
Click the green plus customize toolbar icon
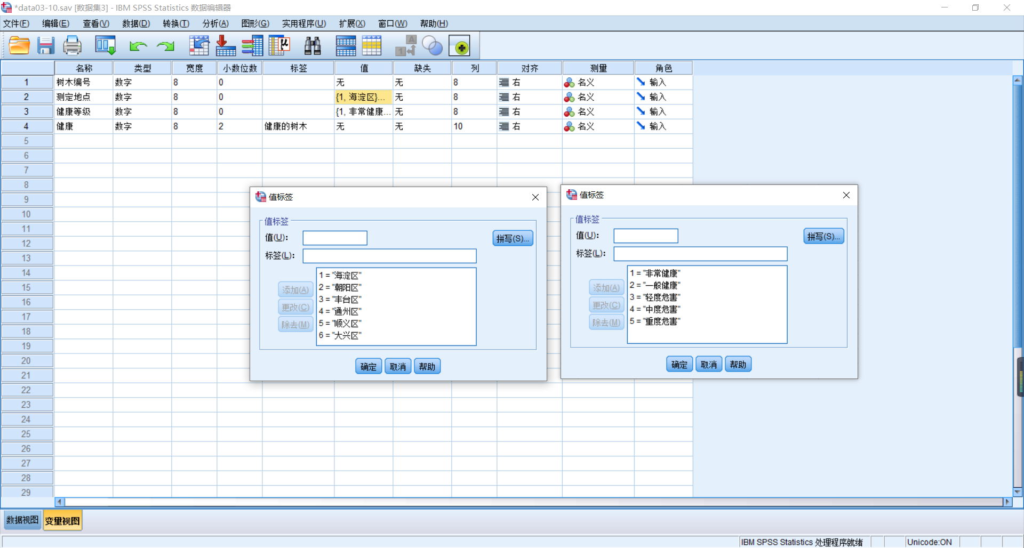click(x=460, y=46)
